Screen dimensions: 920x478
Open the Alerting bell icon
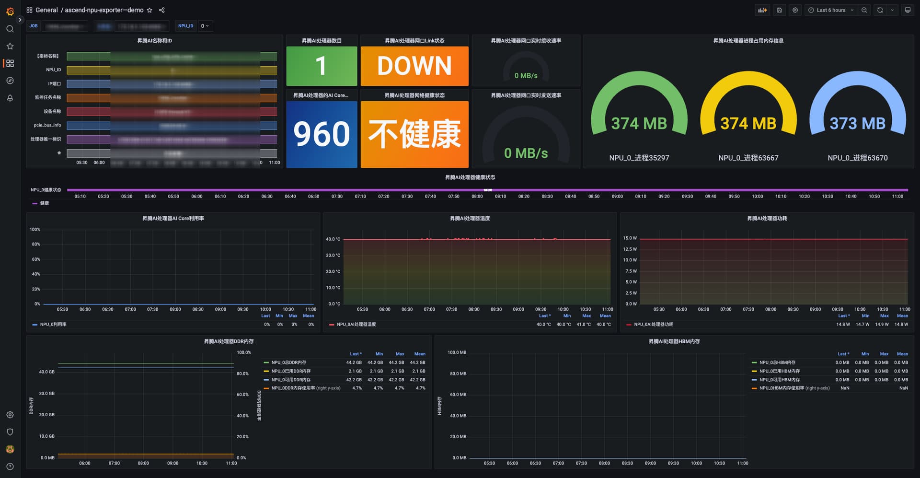(x=10, y=98)
